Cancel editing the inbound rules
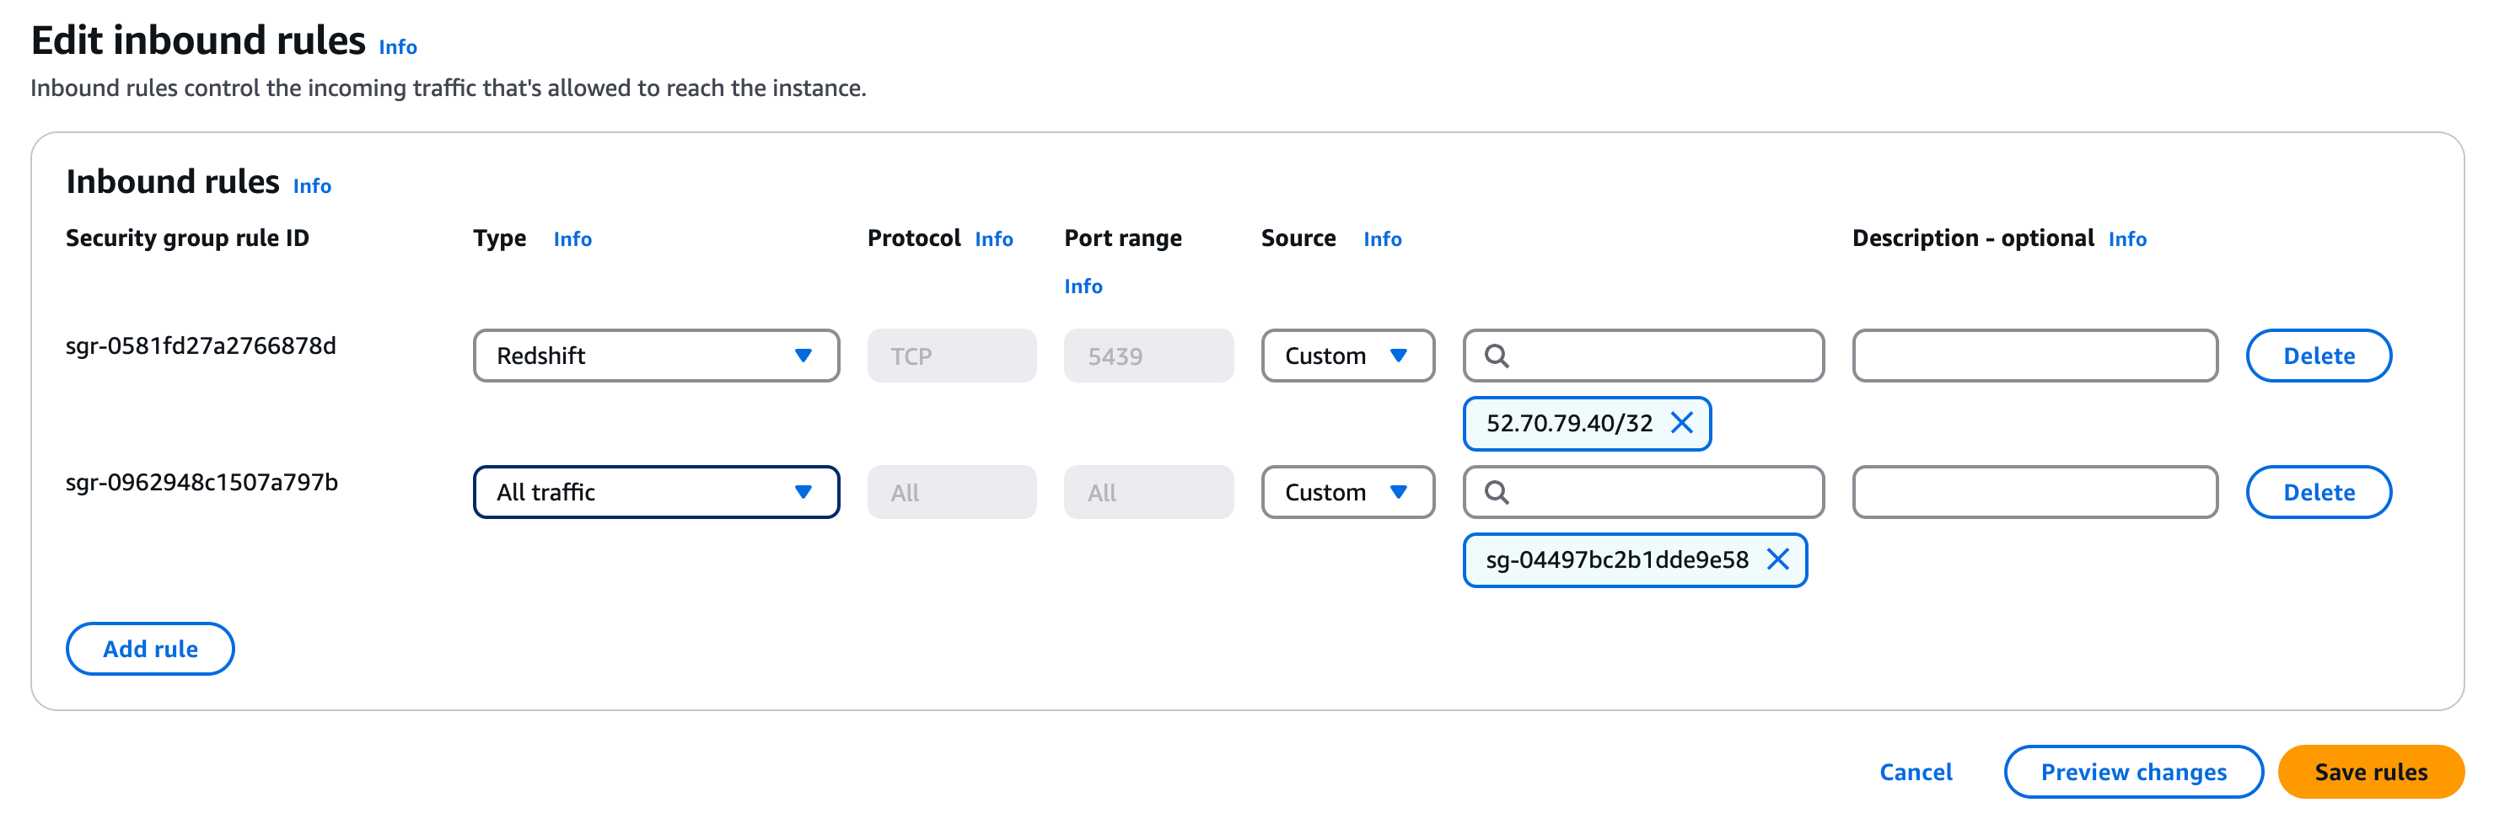This screenshot has height=824, width=2494. (1916, 772)
